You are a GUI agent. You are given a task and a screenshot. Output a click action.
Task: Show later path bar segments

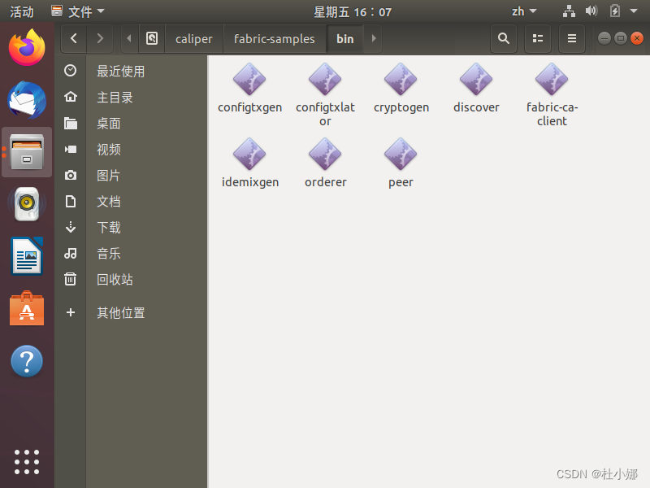coord(374,38)
